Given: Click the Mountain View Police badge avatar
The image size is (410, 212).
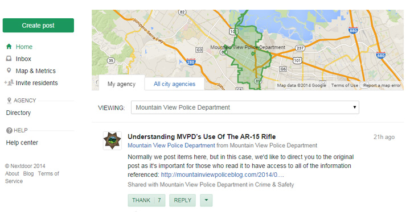Looking at the screenshot, I should coord(112,140).
